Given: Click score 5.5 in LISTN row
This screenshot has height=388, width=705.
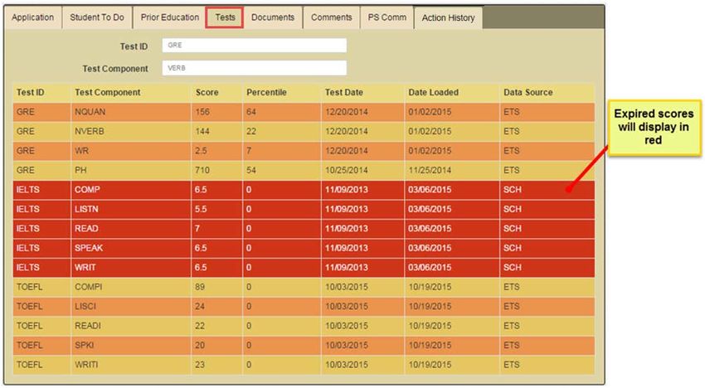Looking at the screenshot, I should click(216, 209).
